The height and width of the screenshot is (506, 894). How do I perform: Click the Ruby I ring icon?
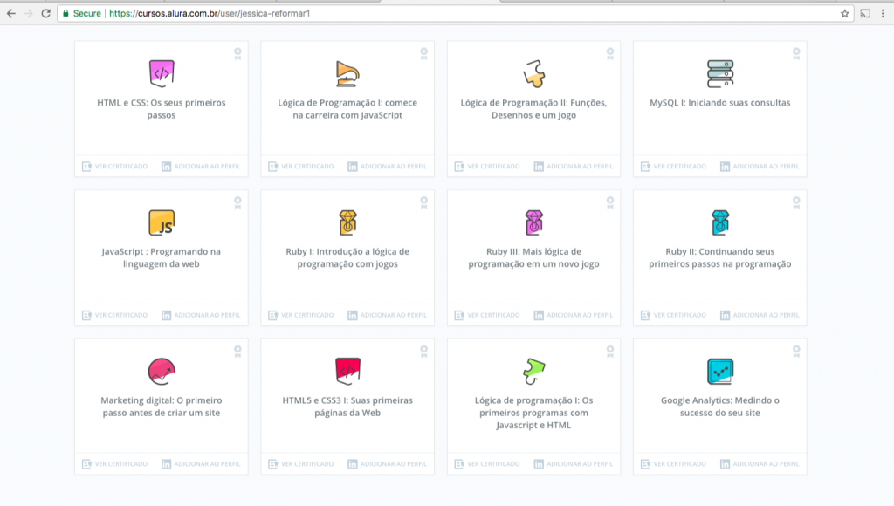click(347, 222)
